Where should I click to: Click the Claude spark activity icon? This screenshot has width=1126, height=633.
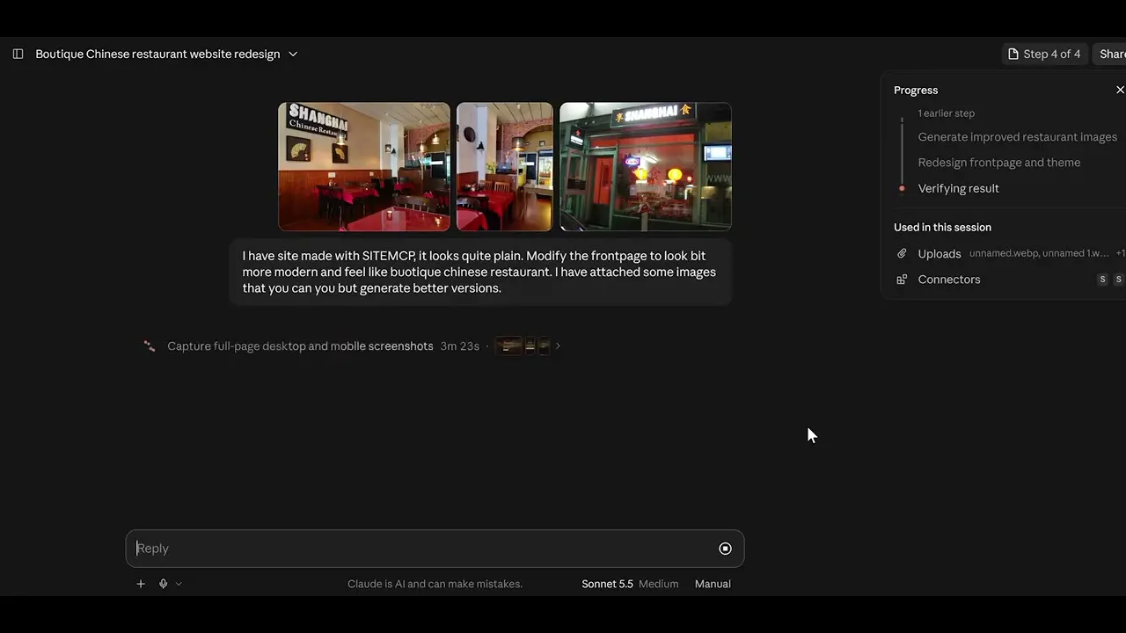point(150,346)
